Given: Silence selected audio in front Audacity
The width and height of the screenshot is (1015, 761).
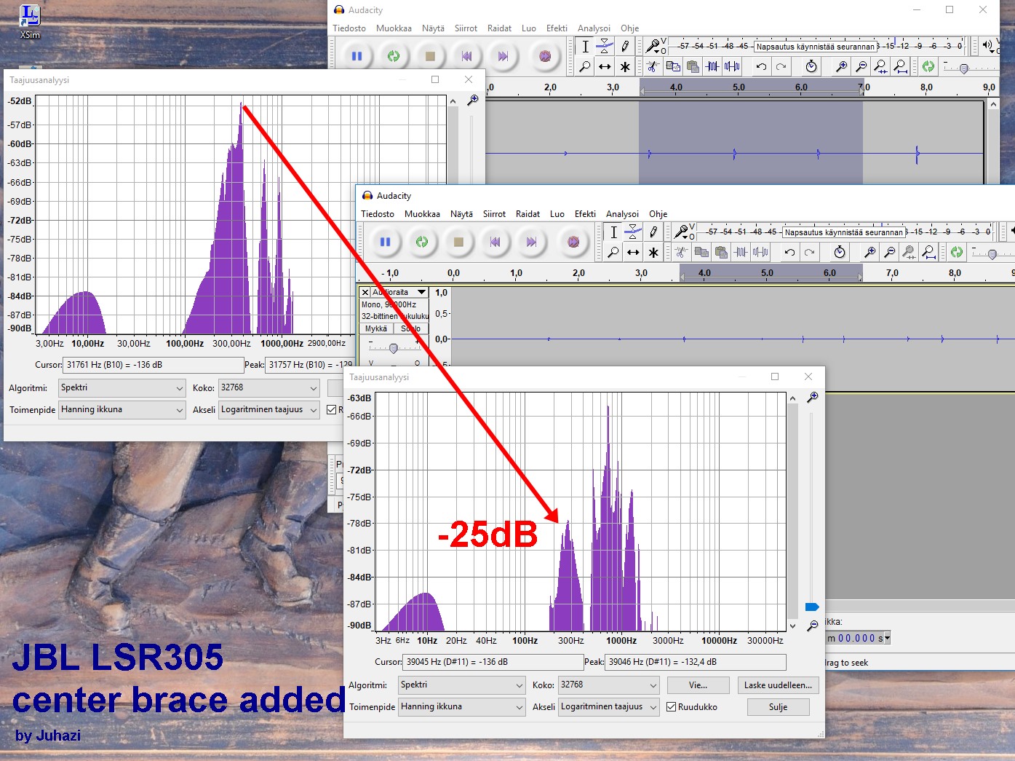Looking at the screenshot, I should click(760, 252).
